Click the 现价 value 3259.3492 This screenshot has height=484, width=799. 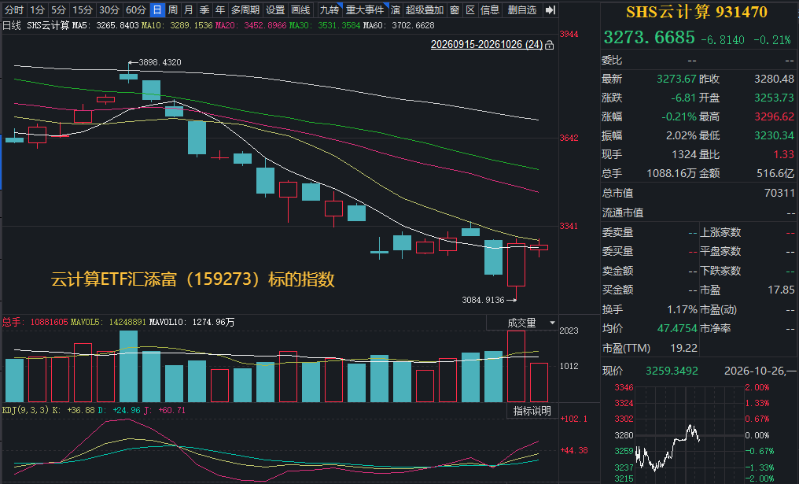click(672, 371)
